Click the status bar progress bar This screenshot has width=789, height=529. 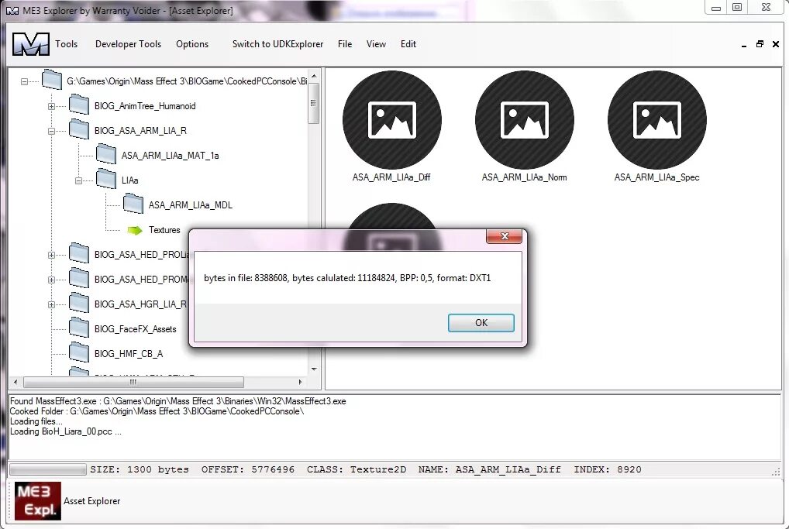point(48,469)
